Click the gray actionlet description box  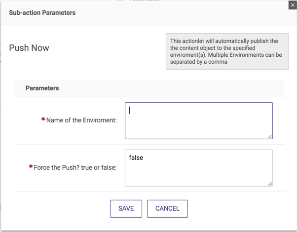tap(226, 51)
